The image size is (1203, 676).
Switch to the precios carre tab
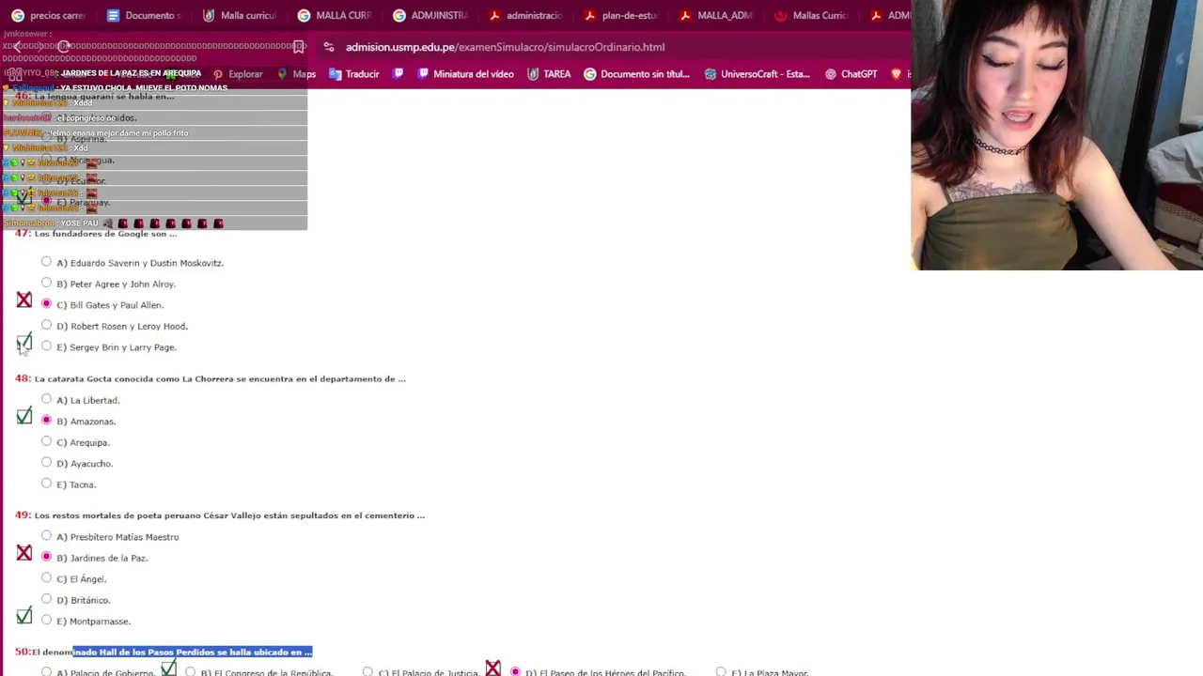coord(49,15)
